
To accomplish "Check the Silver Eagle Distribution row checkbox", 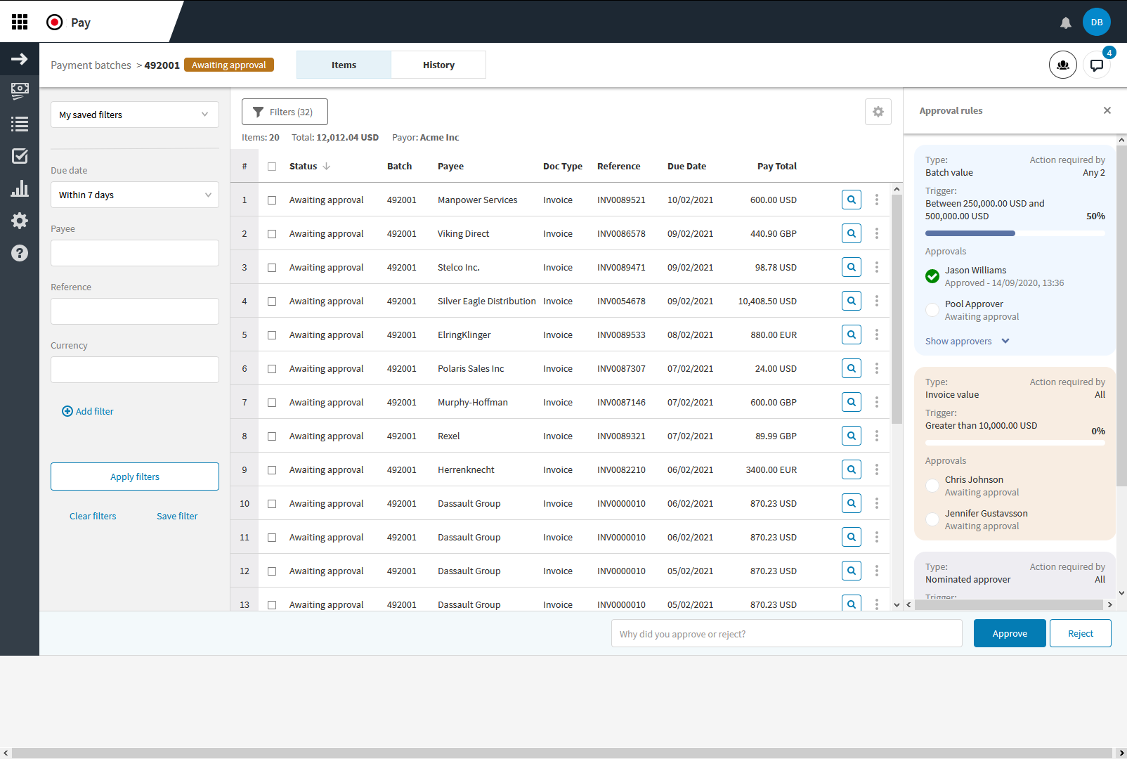I will point(272,301).
